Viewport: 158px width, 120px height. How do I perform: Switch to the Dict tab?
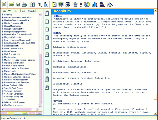23,11
